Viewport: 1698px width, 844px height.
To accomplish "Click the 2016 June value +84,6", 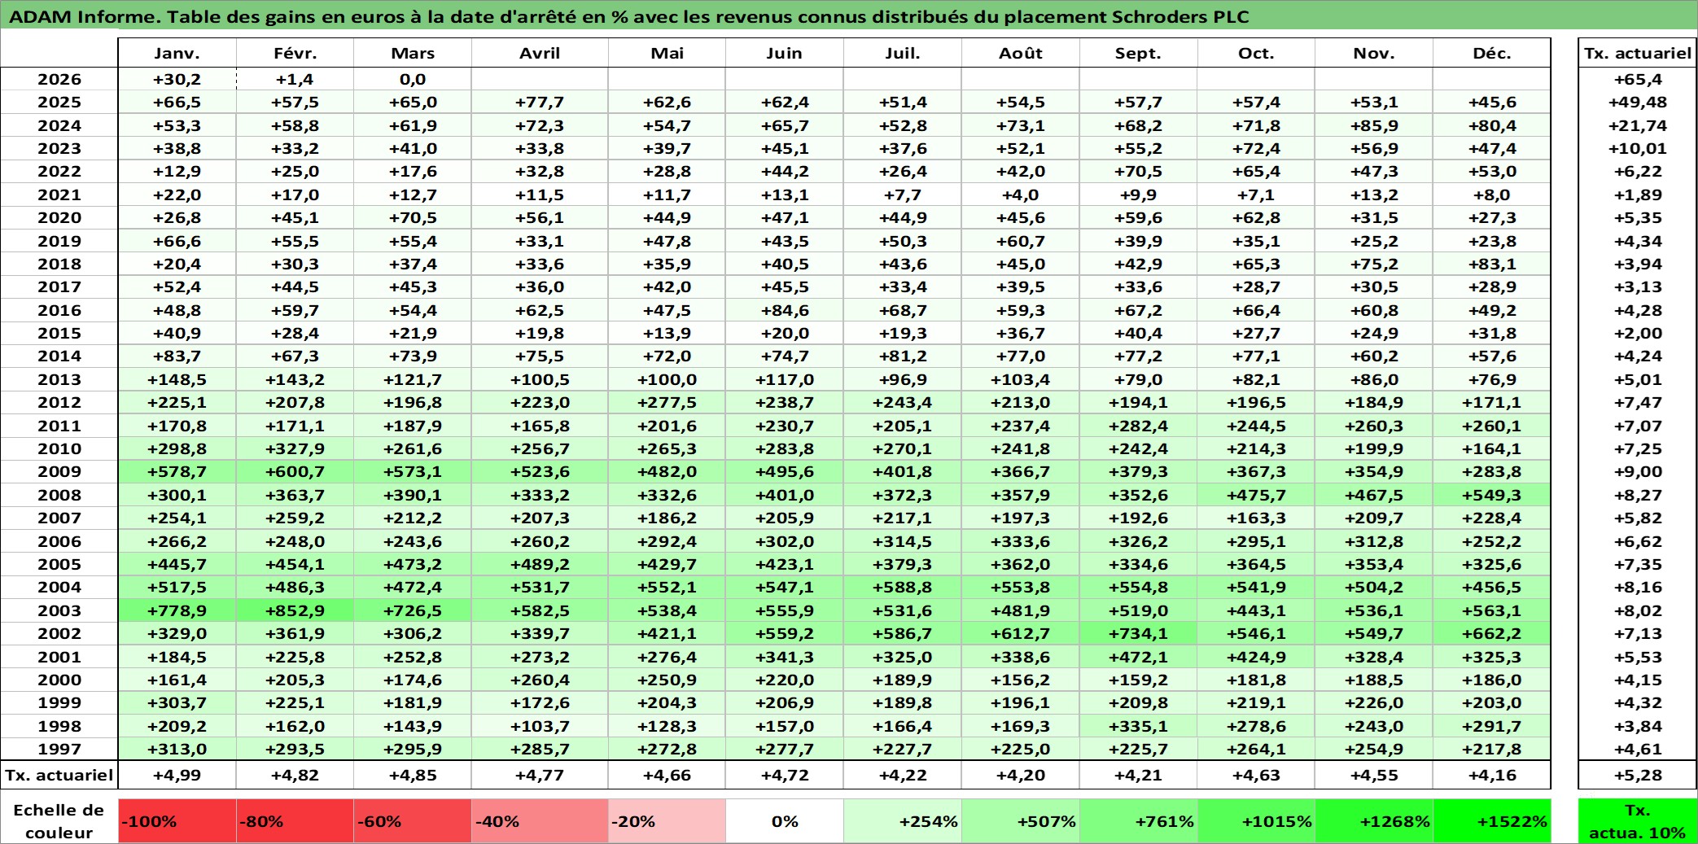I will click(785, 310).
